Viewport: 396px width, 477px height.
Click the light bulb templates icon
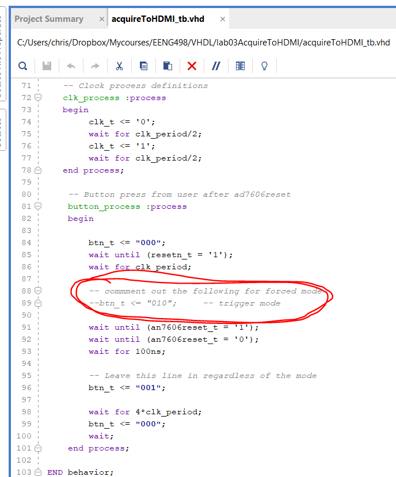coord(265,66)
